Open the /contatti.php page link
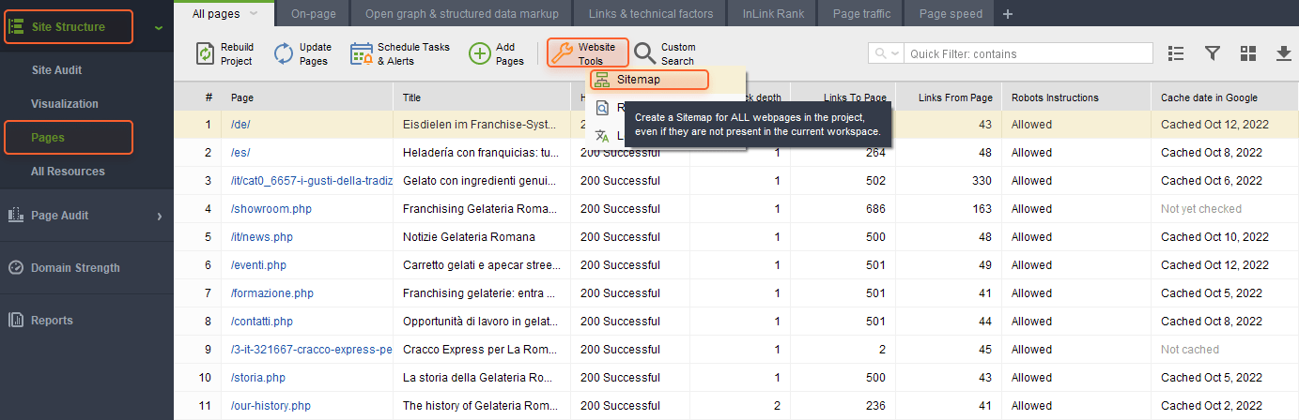The image size is (1299, 420). coord(262,322)
